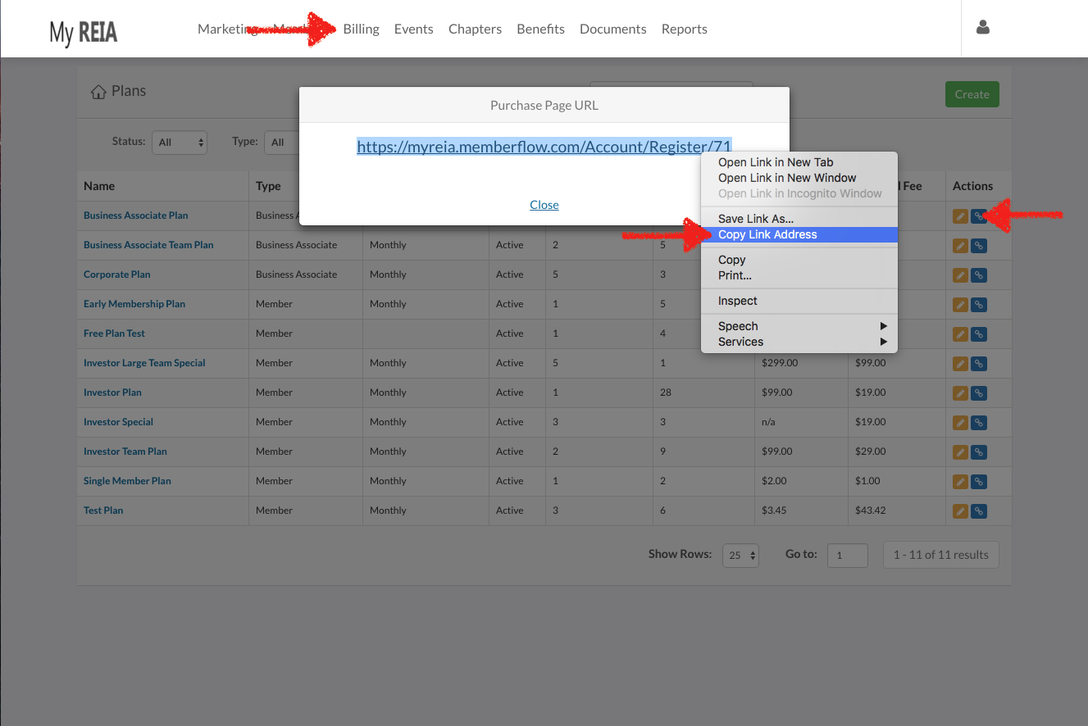Viewport: 1088px width, 726px height.
Task: Edit Free Plan Test using pencil icon
Action: pyautogui.click(x=960, y=334)
